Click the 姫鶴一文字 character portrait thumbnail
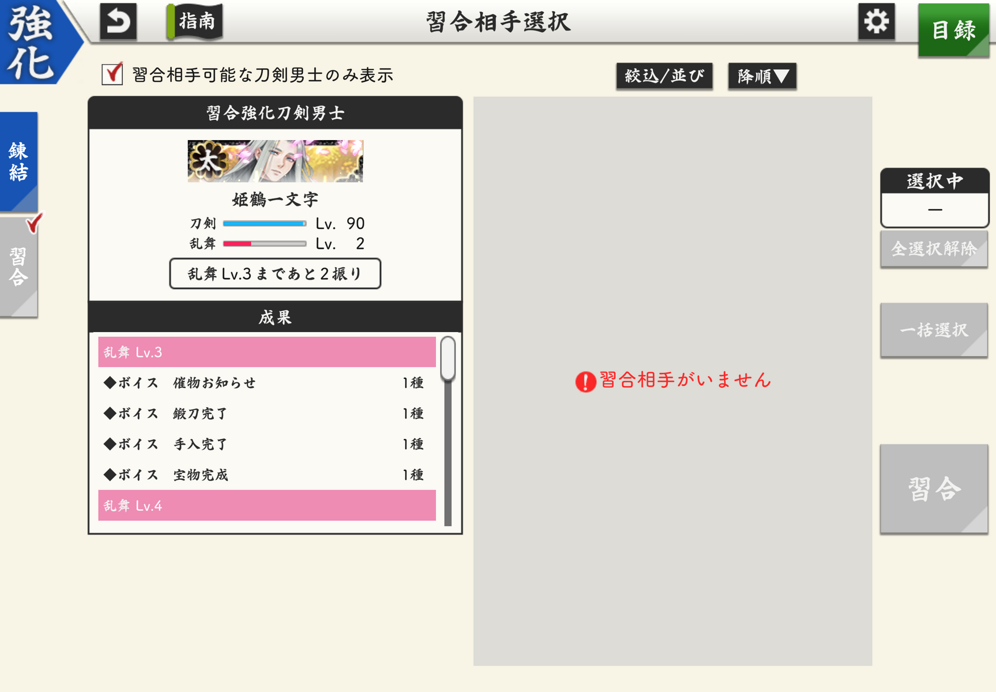This screenshot has height=692, width=996. click(x=275, y=161)
